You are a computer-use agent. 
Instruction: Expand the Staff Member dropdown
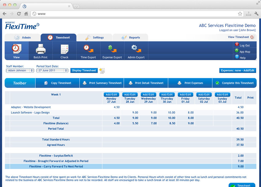coord(20,71)
